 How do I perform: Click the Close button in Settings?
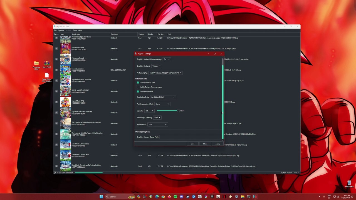[205, 144]
